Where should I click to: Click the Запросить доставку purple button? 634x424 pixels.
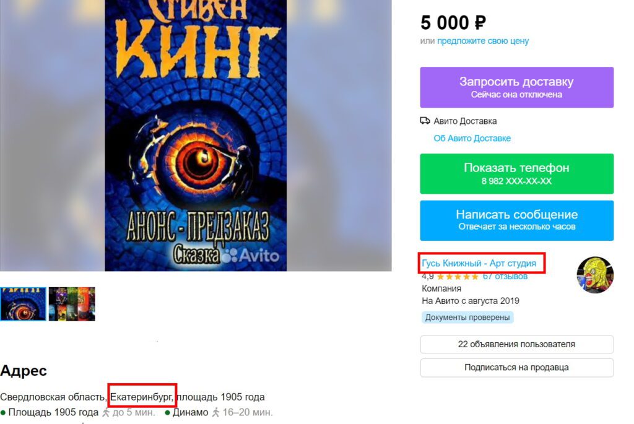(517, 87)
